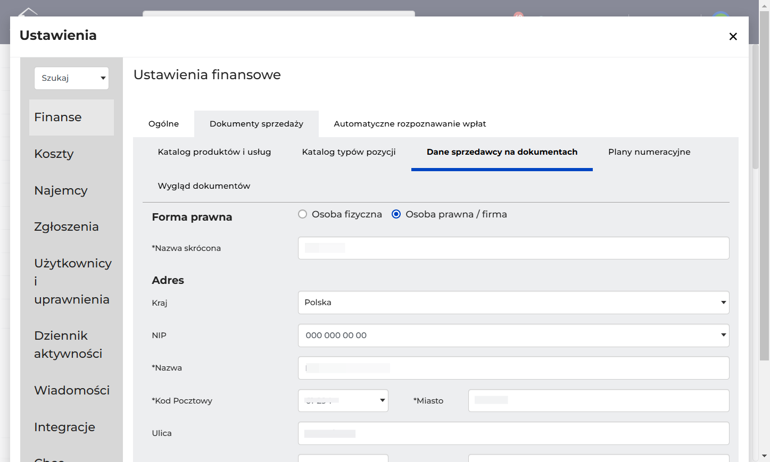The height and width of the screenshot is (462, 770).
Task: Open the Kod Pocztowy dropdown
Action: tap(343, 401)
